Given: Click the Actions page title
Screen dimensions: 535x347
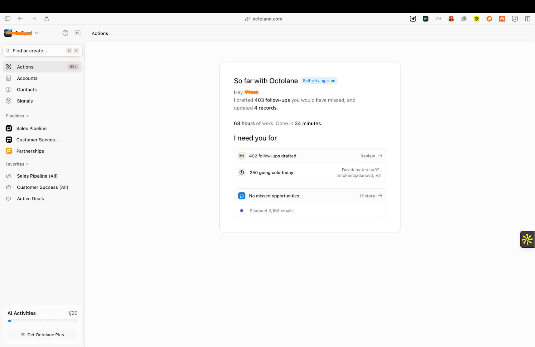Looking at the screenshot, I should 100,33.
